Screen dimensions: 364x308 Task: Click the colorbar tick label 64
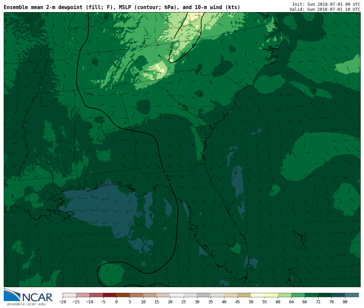(291, 302)
